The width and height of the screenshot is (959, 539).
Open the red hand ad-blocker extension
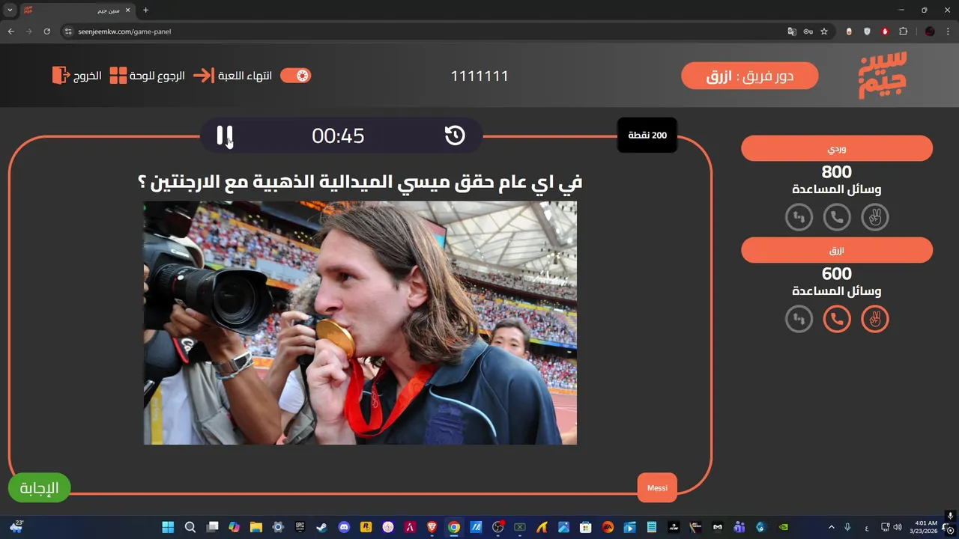coord(885,31)
